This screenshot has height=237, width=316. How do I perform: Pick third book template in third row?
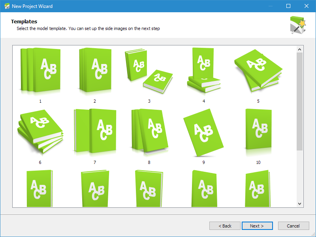click(x=149, y=188)
